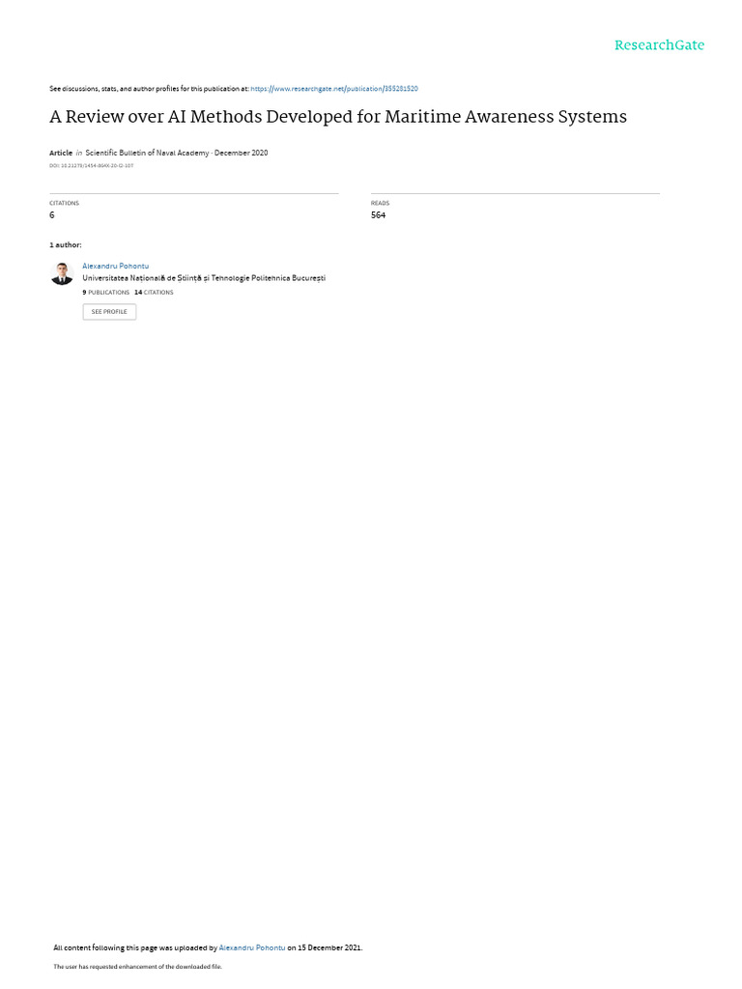Image resolution: width=742 pixels, height=989 pixels.
Task: Open the researchgate.net publication URL
Action: (334, 89)
